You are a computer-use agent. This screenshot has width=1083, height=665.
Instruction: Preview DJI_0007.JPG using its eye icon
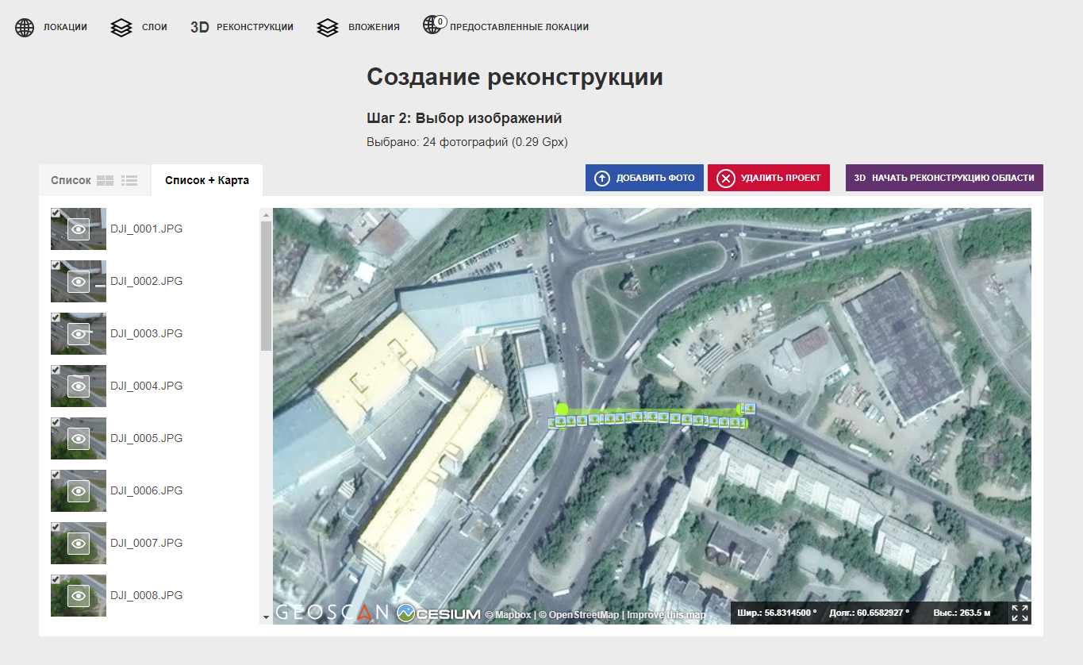[x=79, y=544]
